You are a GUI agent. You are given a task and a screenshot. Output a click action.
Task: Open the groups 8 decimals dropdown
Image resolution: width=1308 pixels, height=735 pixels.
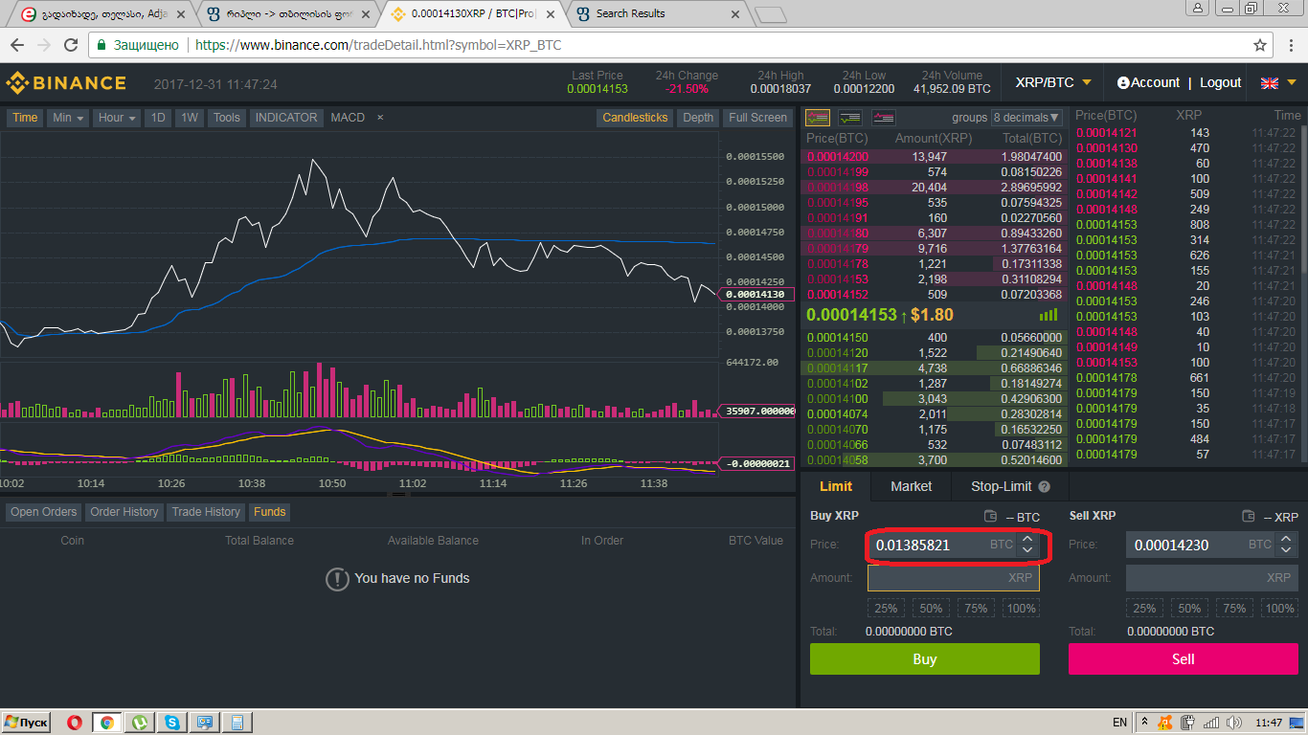point(1027,118)
